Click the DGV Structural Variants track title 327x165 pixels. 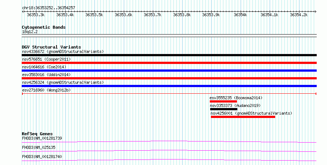[x=51, y=47]
